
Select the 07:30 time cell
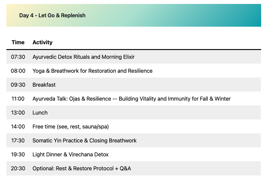pos(18,57)
